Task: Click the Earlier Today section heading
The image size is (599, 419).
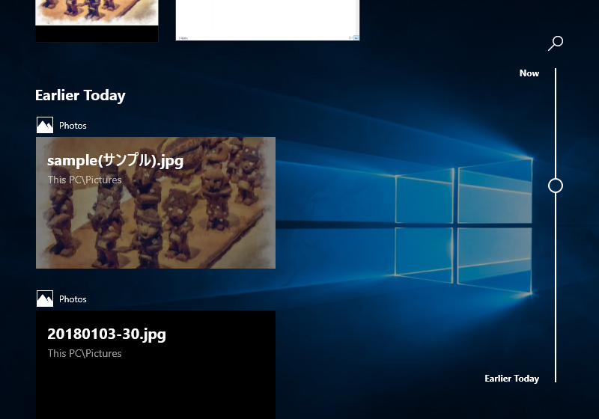Action: [x=80, y=96]
